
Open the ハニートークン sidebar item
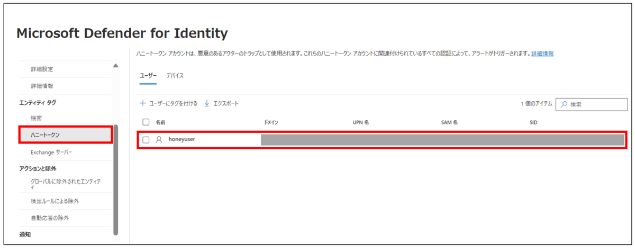tap(66, 135)
